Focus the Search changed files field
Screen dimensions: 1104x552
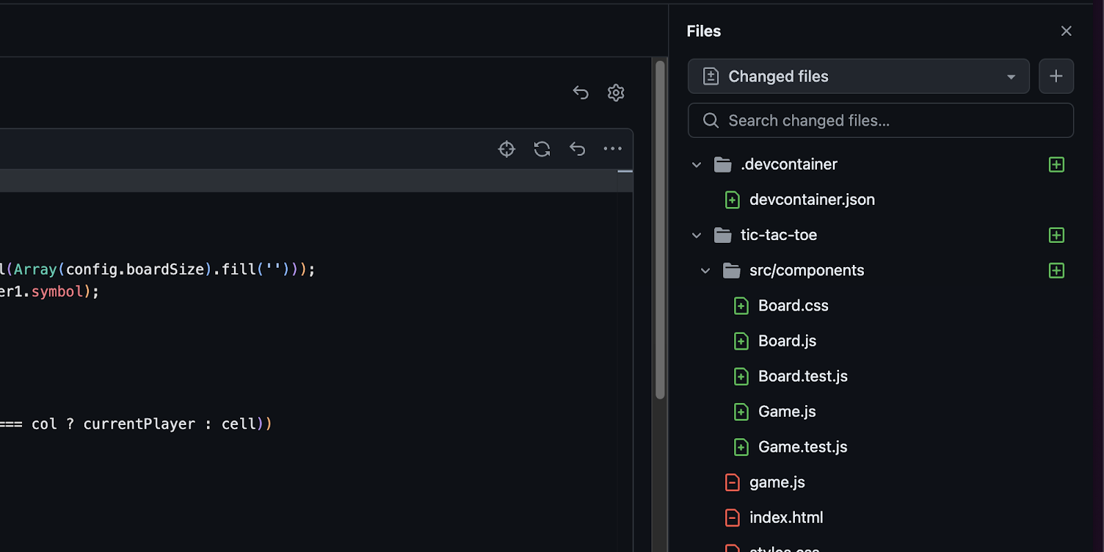(880, 121)
